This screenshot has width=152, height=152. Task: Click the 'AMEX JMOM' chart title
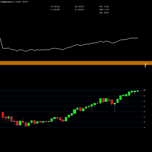[22, 2]
